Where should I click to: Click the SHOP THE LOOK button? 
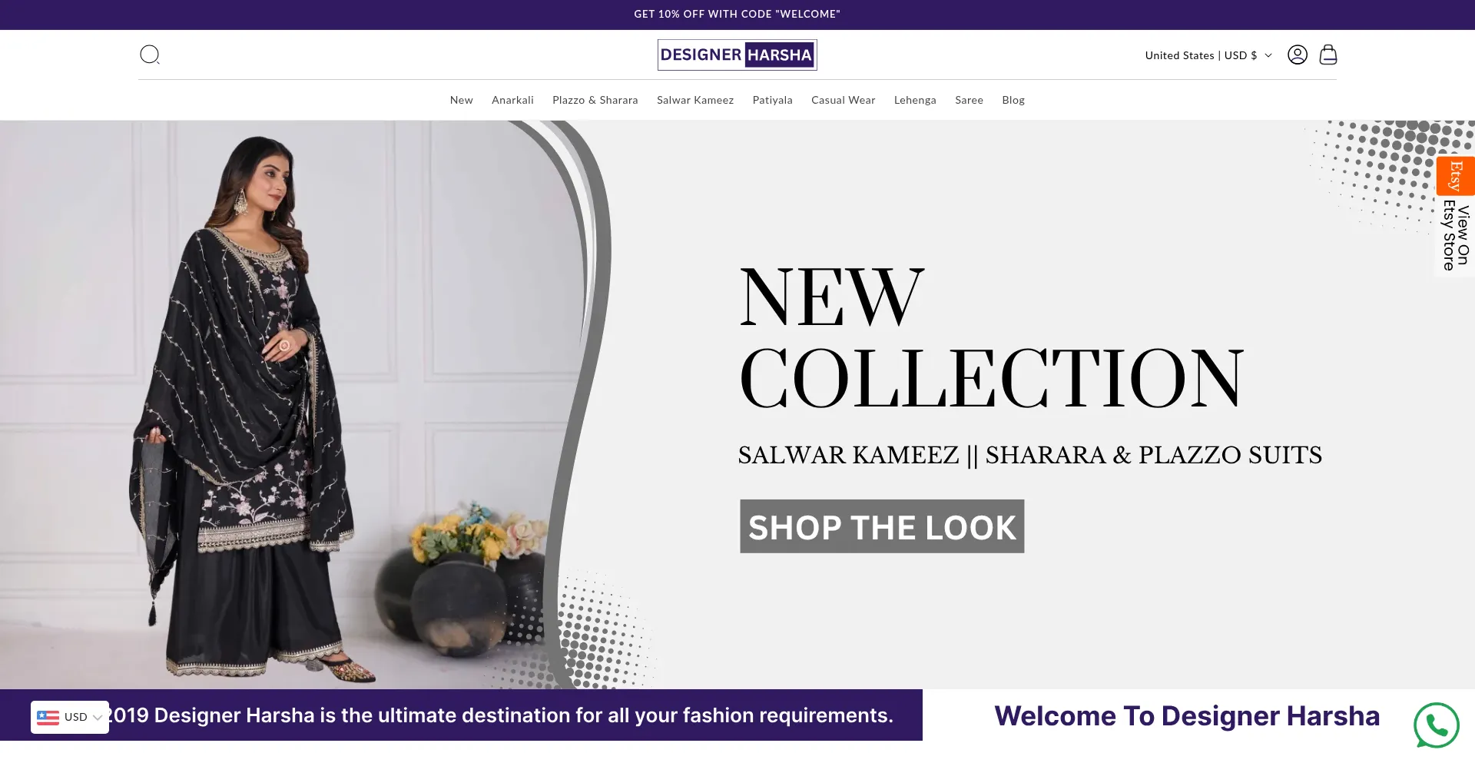point(882,526)
